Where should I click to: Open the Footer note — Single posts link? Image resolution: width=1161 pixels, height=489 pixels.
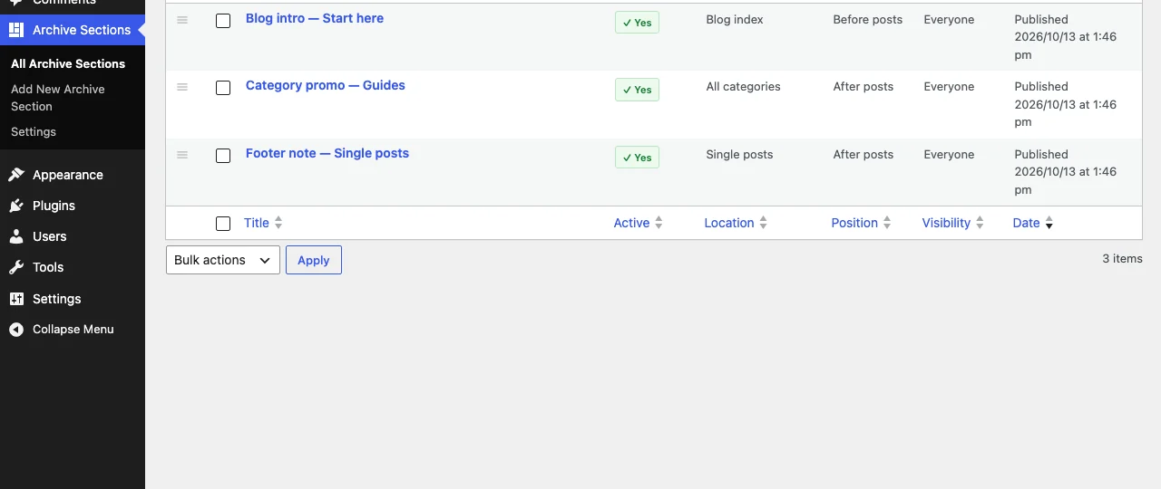(x=327, y=153)
